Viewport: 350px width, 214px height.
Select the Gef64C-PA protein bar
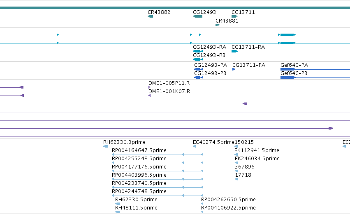315,69
